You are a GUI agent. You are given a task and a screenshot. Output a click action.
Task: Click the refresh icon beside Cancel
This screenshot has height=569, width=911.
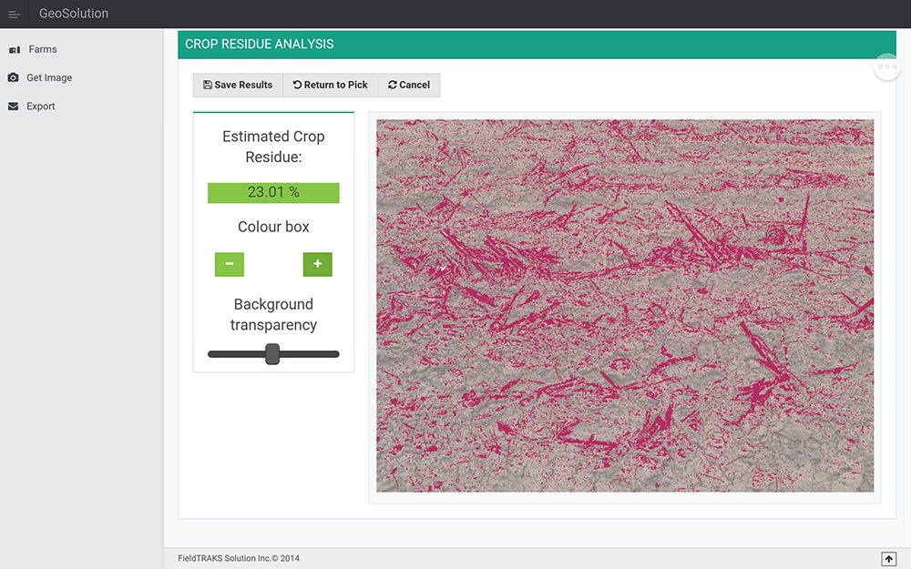[x=392, y=85]
